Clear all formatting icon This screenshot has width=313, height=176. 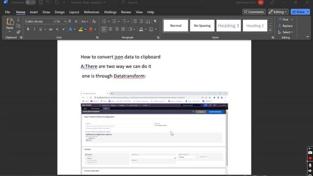94,22
